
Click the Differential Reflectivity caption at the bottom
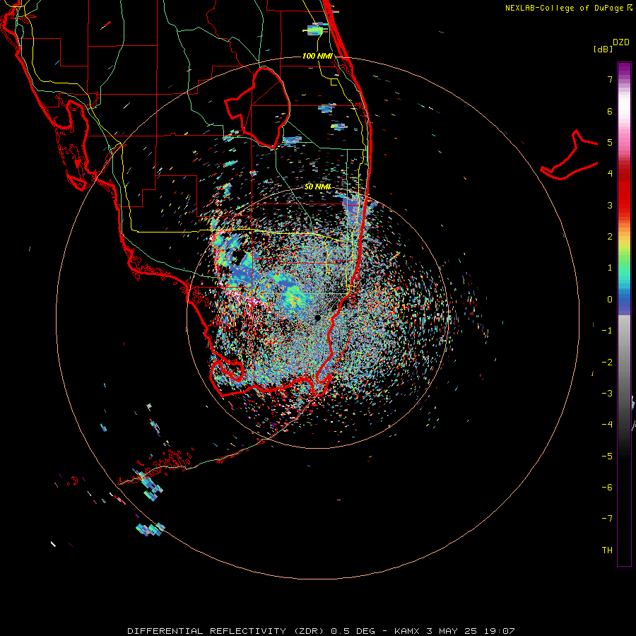[x=321, y=631]
